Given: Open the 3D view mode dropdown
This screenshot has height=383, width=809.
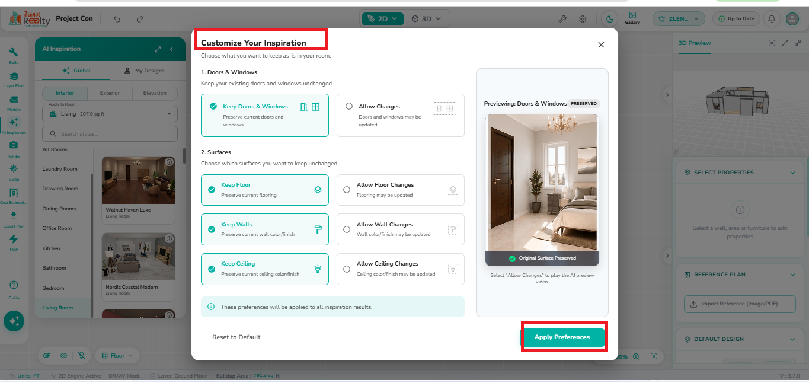Looking at the screenshot, I should point(427,18).
